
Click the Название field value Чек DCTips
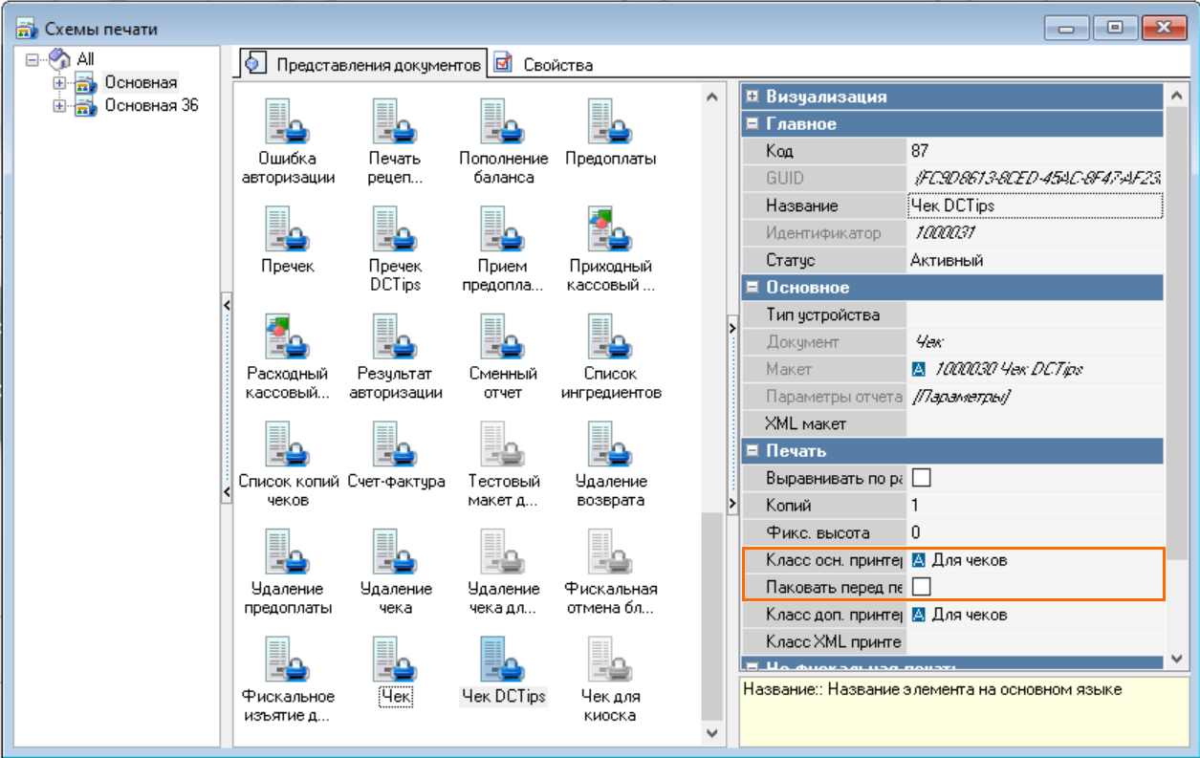pyautogui.click(x=1033, y=206)
